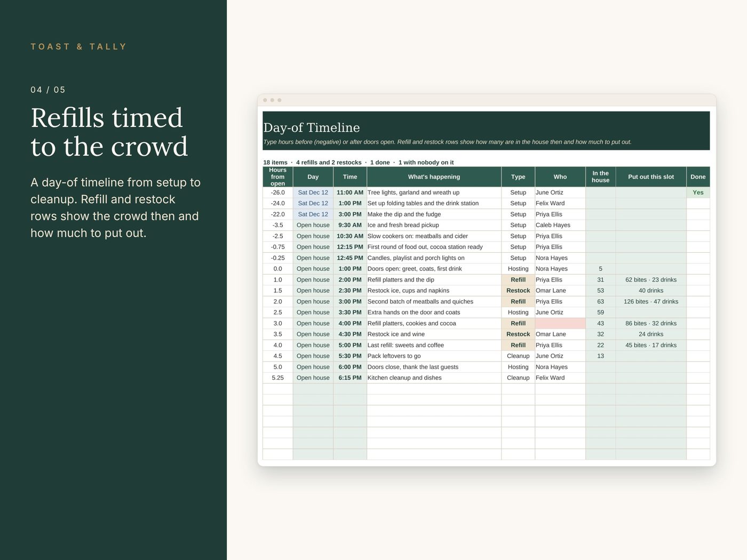Screen dimensions: 747x560
Task: Click the 'Yes' done cell for tree lights
Action: click(x=698, y=193)
